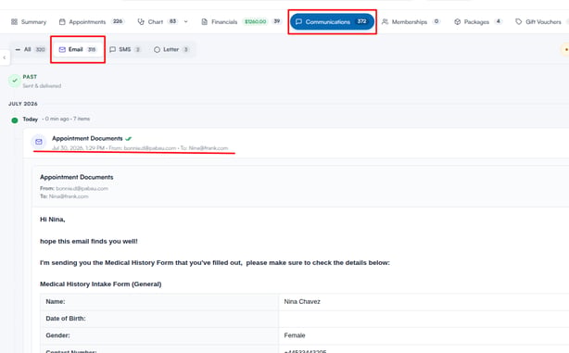The height and width of the screenshot is (353, 569).
Task: Filter communications by Letter
Action: 171,49
